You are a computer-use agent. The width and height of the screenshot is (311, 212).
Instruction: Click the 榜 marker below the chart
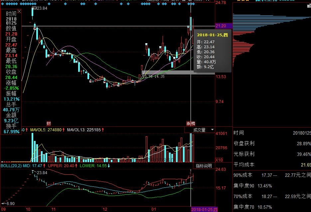[x=193, y=124]
